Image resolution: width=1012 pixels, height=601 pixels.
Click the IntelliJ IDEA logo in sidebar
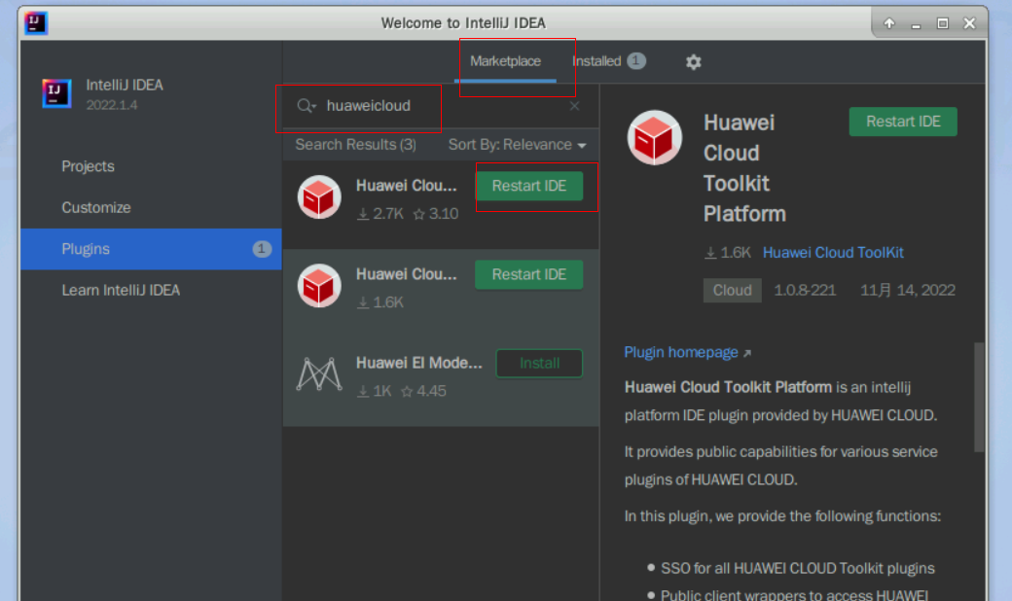(57, 93)
